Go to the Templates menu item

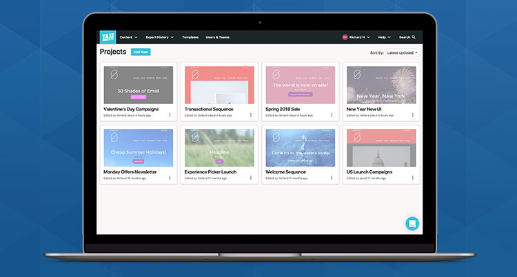point(190,37)
